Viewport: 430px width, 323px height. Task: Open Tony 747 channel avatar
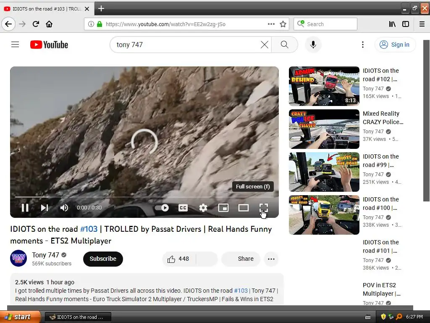pos(18,258)
